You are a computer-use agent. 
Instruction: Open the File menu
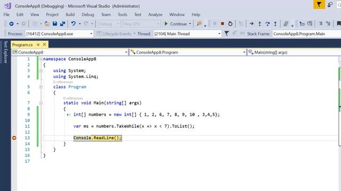click(x=6, y=14)
